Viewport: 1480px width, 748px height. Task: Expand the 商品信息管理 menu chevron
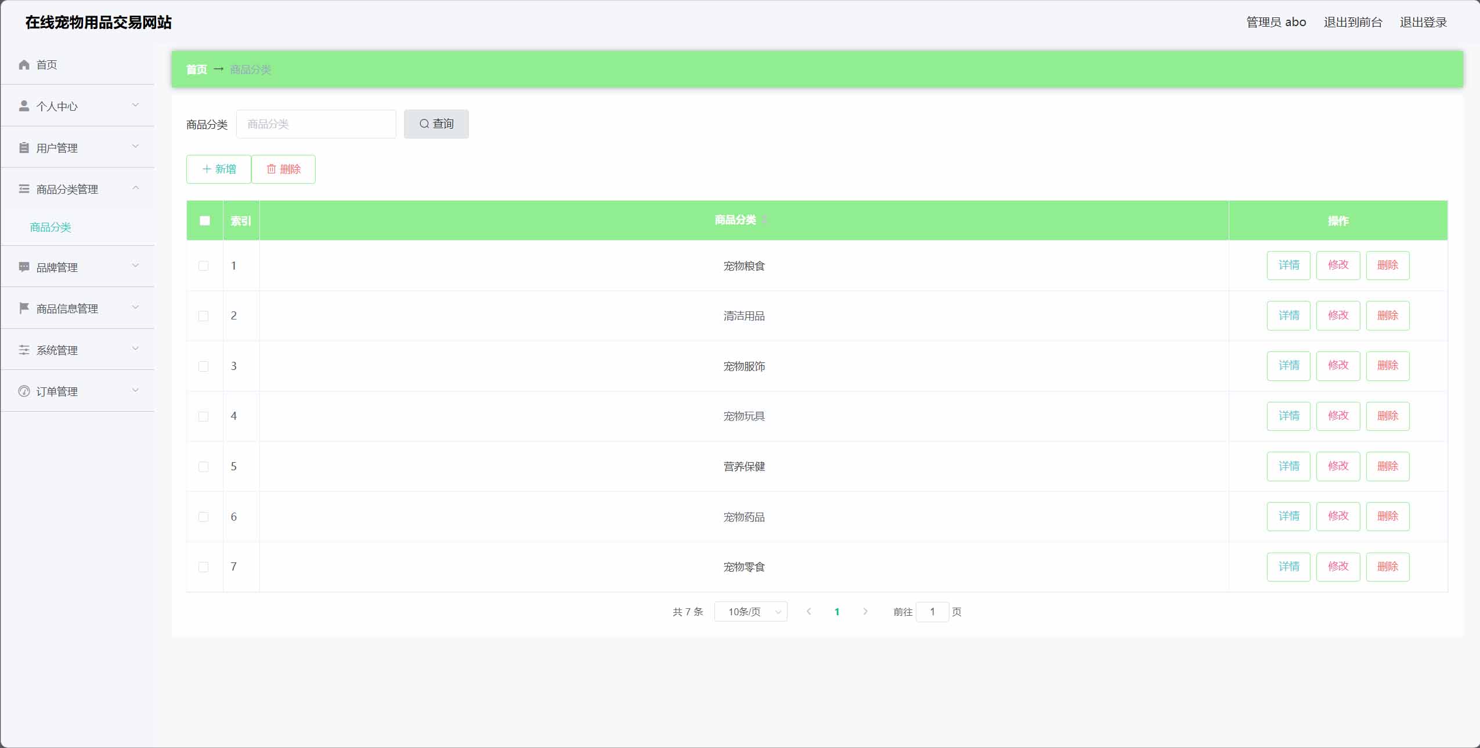135,307
